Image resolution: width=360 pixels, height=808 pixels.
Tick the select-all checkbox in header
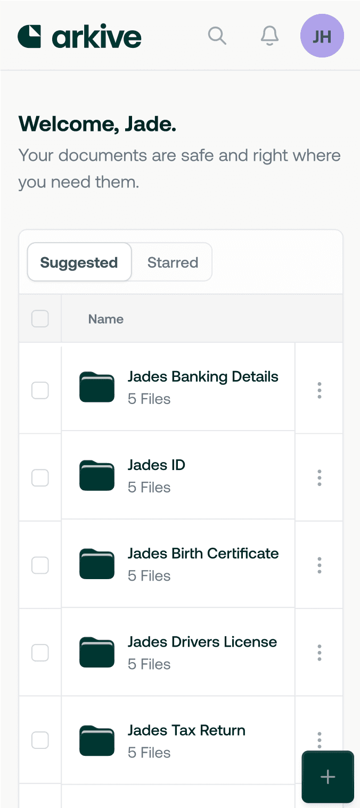point(40,319)
